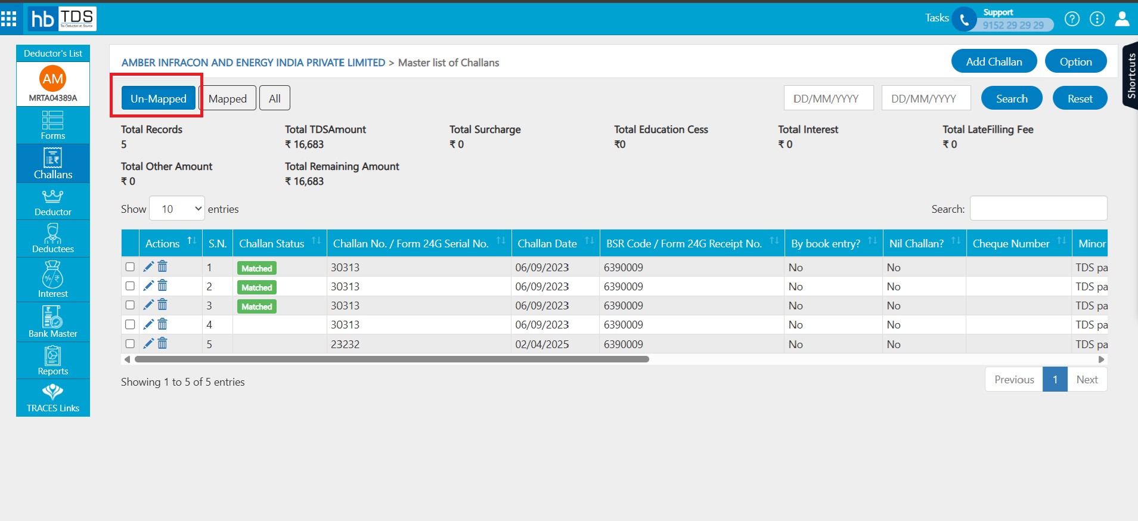Delete challan row 3 with trash icon
The image size is (1138, 521).
point(163,305)
